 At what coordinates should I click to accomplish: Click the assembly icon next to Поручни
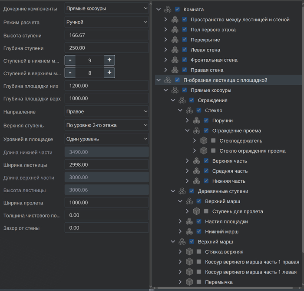tap(196, 120)
